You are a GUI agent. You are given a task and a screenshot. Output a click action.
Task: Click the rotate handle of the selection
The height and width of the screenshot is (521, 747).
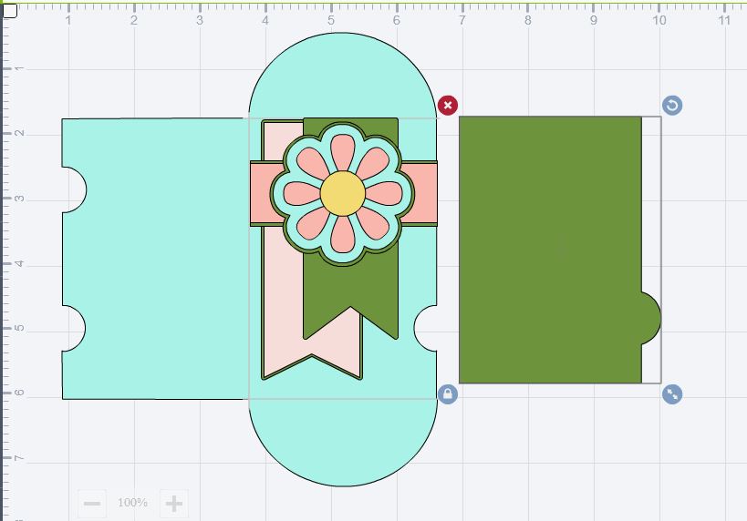(672, 105)
